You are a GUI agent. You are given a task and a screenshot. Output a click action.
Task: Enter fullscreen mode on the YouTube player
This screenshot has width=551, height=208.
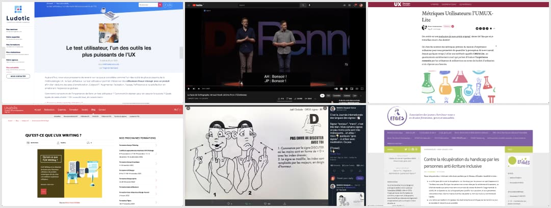[x=363, y=89]
